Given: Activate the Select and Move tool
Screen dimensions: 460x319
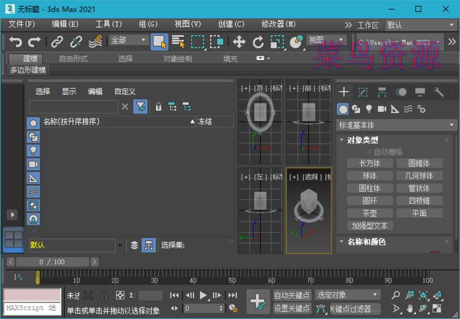Looking at the screenshot, I should (x=239, y=42).
